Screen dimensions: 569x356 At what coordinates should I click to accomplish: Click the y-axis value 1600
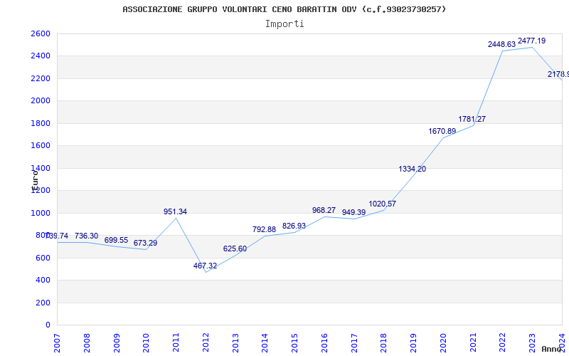41,146
